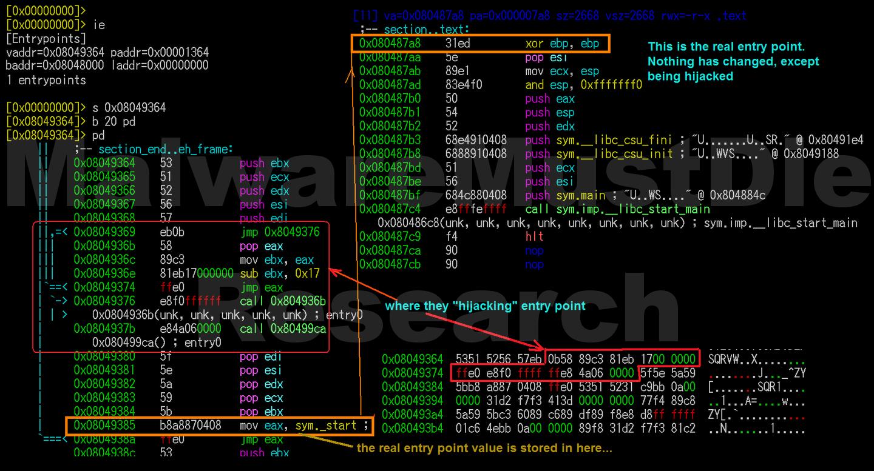Select the "pop ebx" instruction at 0x08049384

[x=262, y=412]
